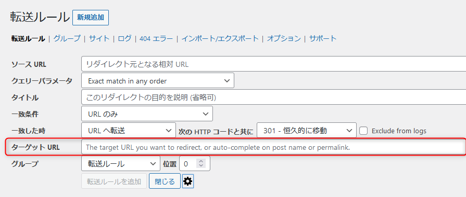The height and width of the screenshot is (197, 466).
Task: Switch to the サイト tab
Action: (99, 38)
